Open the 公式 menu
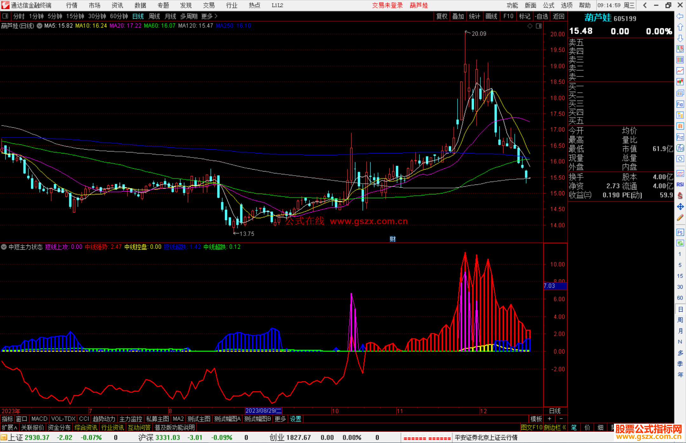686x443 pixels. click(x=548, y=5)
